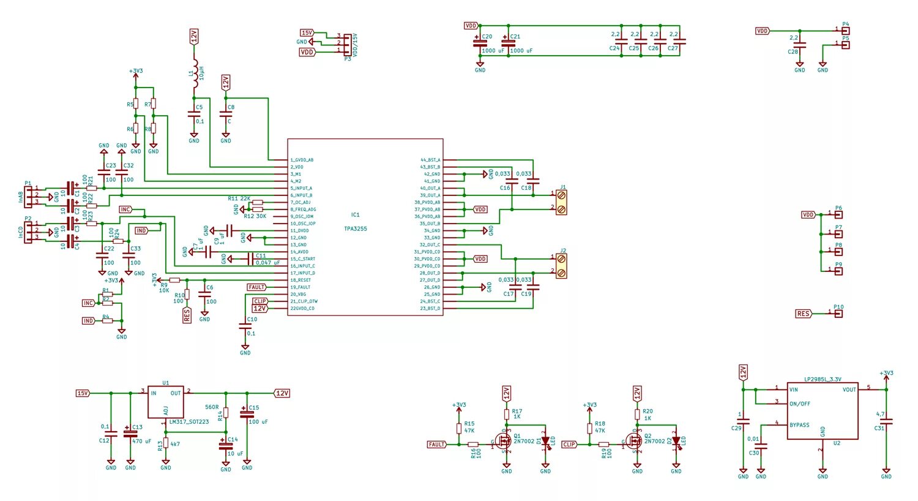Select the TPA3255 amplifier IC1 body
This screenshot has height=501, width=918.
click(365, 227)
